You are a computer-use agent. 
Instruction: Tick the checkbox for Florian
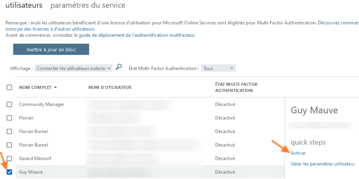coord(9,118)
